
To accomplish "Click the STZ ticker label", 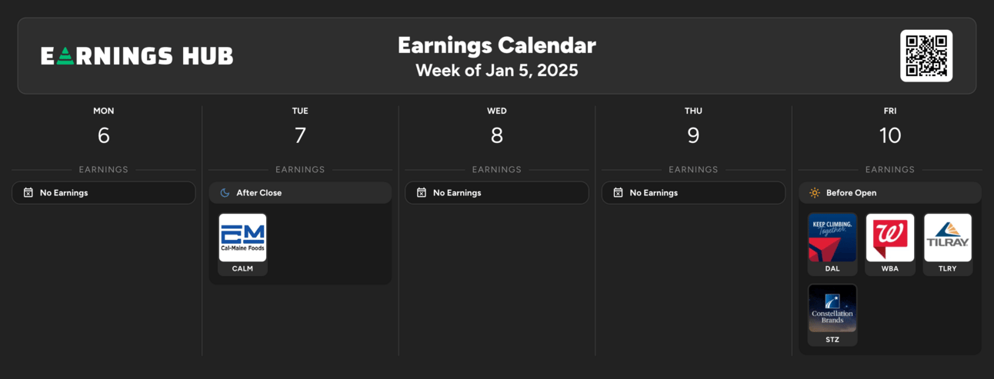I will coord(832,340).
